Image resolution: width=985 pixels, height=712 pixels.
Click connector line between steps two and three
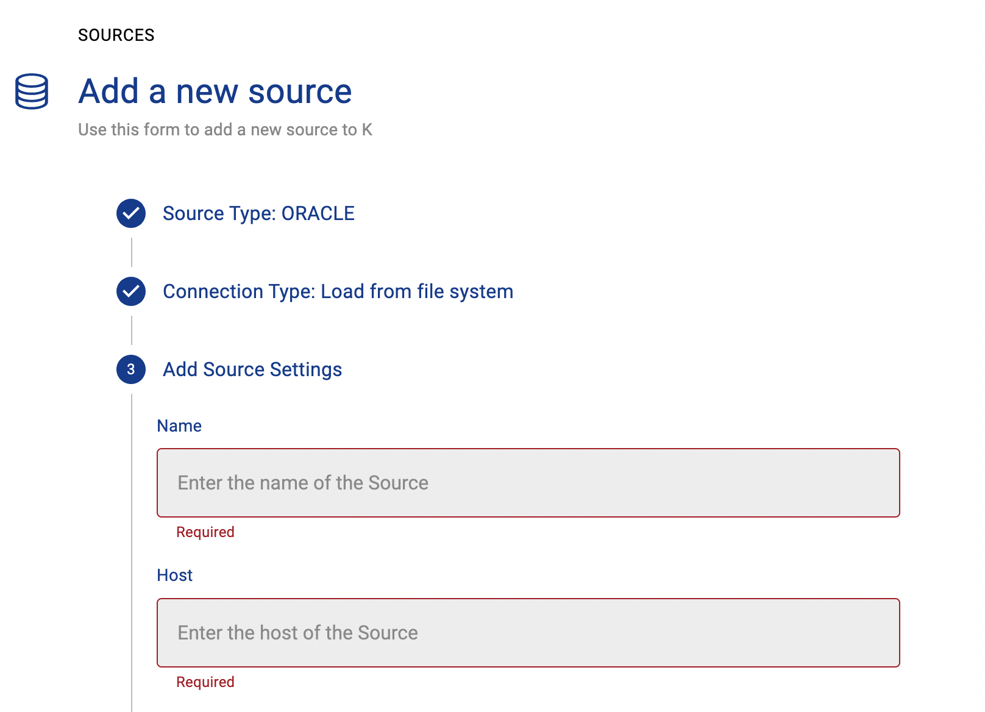click(x=132, y=330)
